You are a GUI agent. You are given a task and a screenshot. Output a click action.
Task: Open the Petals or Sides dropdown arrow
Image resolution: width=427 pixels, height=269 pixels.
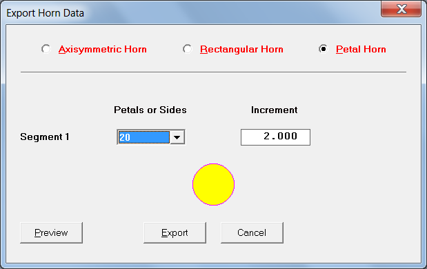pos(177,137)
